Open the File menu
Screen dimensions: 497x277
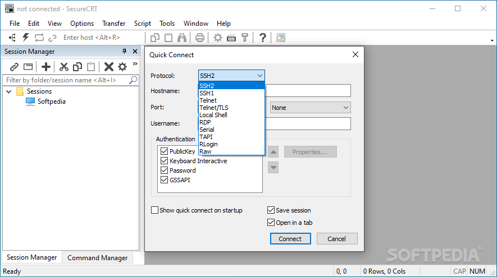pyautogui.click(x=15, y=24)
